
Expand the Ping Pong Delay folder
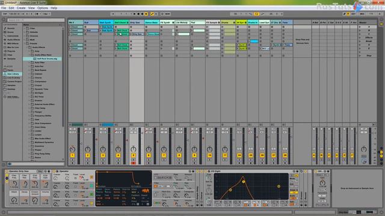tap(29, 154)
